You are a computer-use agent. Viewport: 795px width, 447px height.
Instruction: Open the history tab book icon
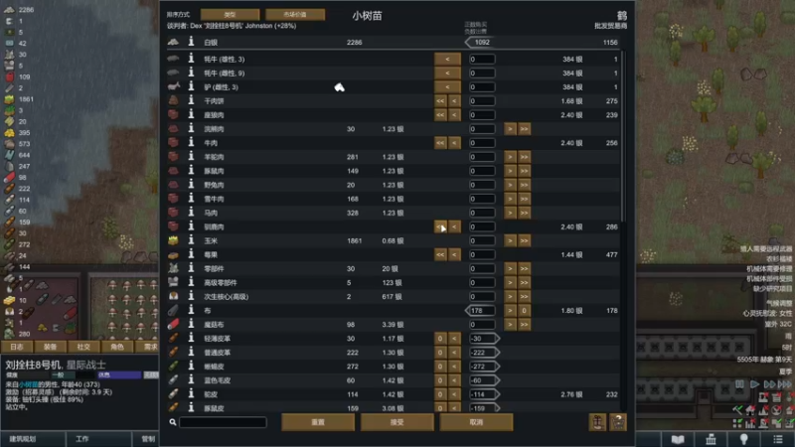tap(678, 439)
